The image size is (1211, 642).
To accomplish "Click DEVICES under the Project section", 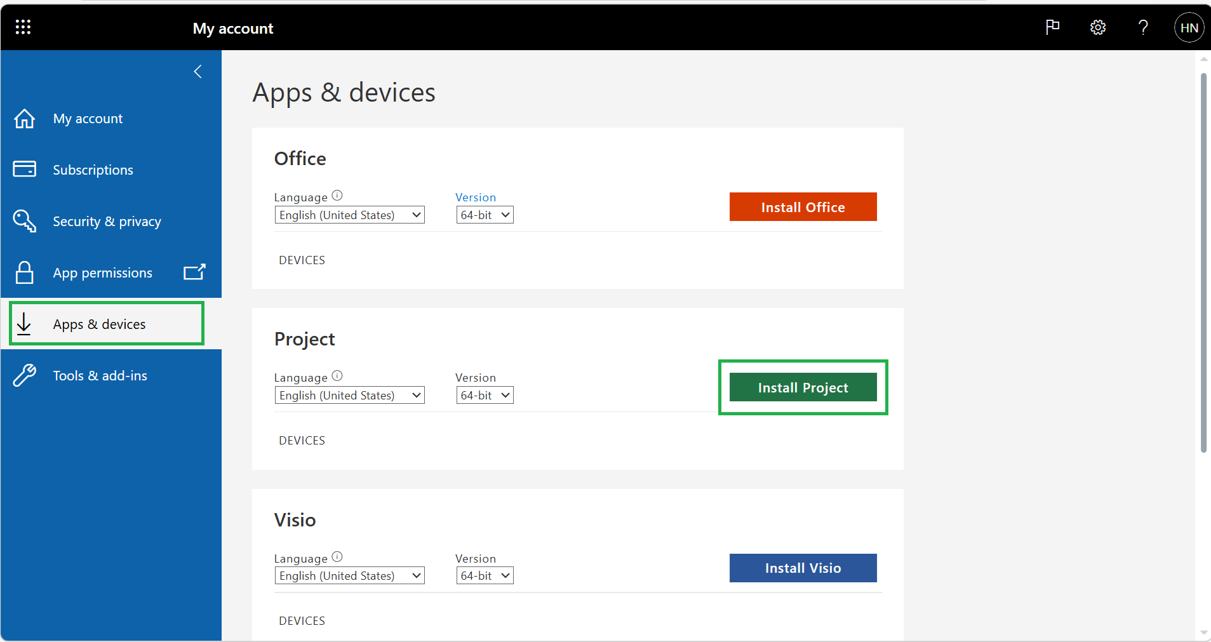I will coord(302,441).
